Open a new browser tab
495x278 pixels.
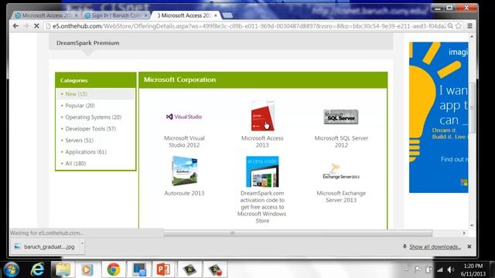coord(227,15)
